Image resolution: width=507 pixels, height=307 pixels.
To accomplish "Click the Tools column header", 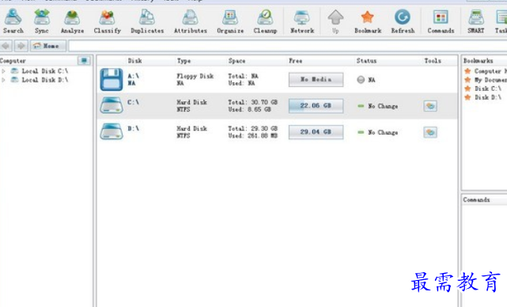I will click(433, 61).
